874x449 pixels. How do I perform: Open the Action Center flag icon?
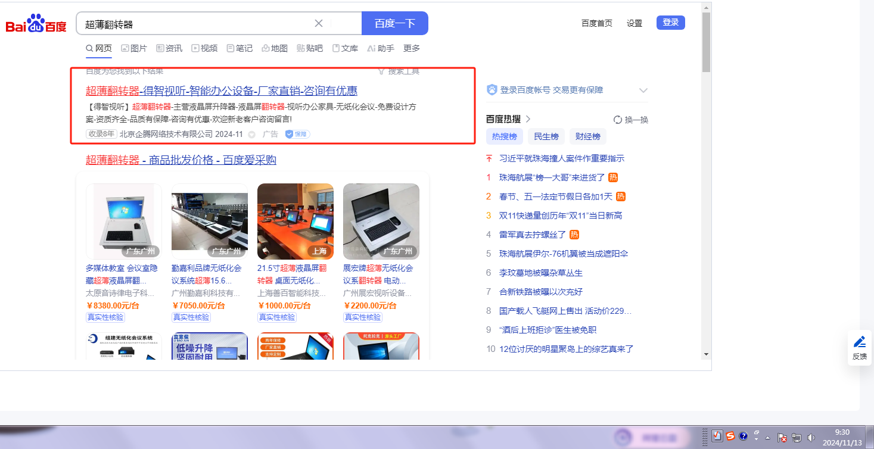(783, 437)
